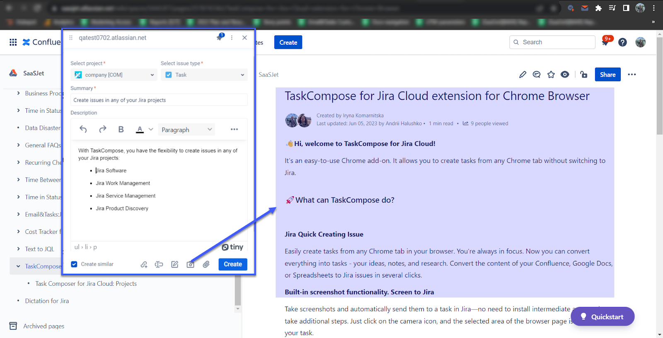Close the TaskCompose popup
This screenshot has height=338, width=663.
coord(244,38)
